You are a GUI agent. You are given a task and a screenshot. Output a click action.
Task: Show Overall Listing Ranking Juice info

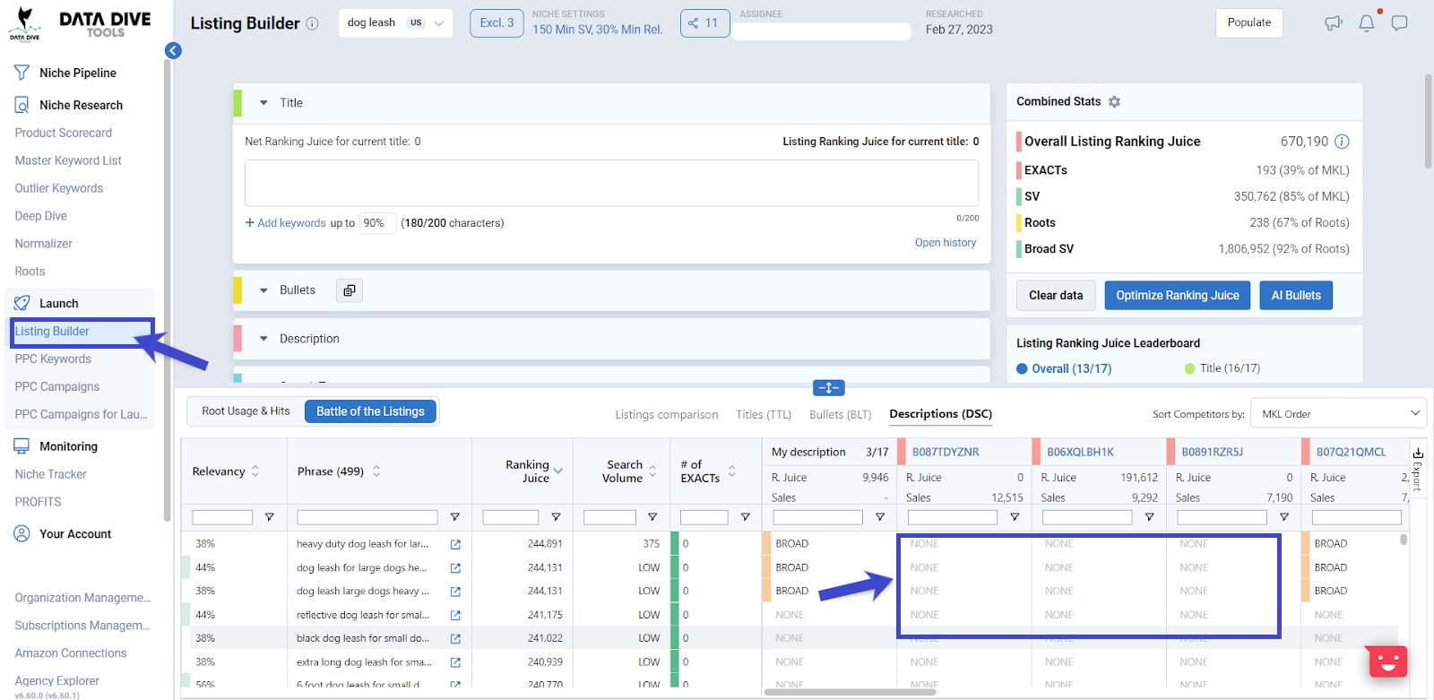(x=1342, y=142)
